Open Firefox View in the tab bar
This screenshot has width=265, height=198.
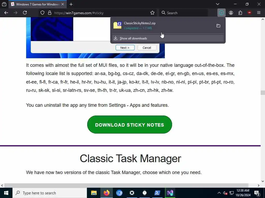(x=4, y=4)
